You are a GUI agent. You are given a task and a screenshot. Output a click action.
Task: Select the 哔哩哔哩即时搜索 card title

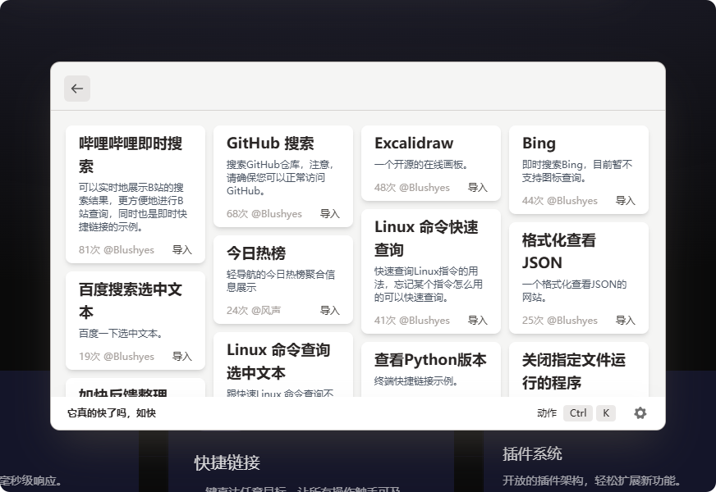click(x=131, y=155)
